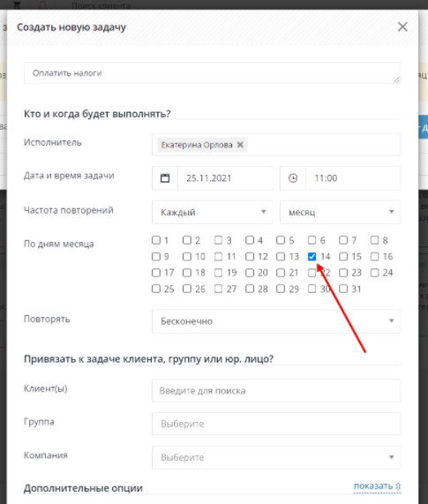Image resolution: width=428 pixels, height=504 pixels.
Task: Click the clock icon beside the time field
Action: pos(293,178)
